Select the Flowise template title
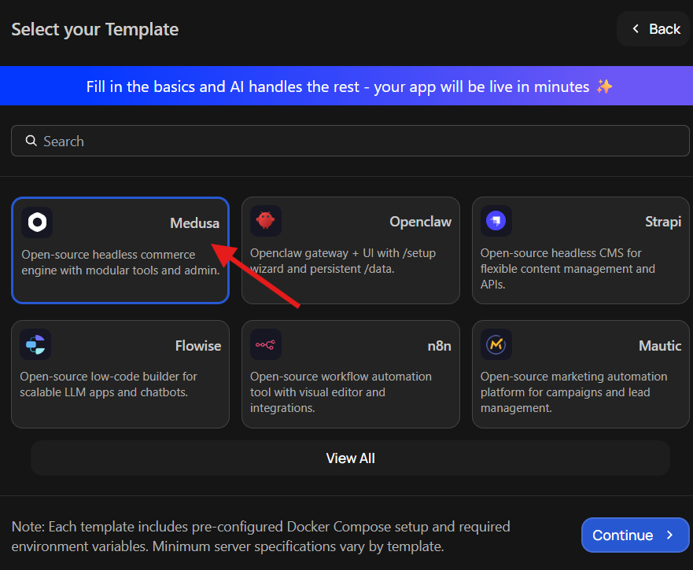Image resolution: width=693 pixels, height=570 pixels. pos(197,346)
